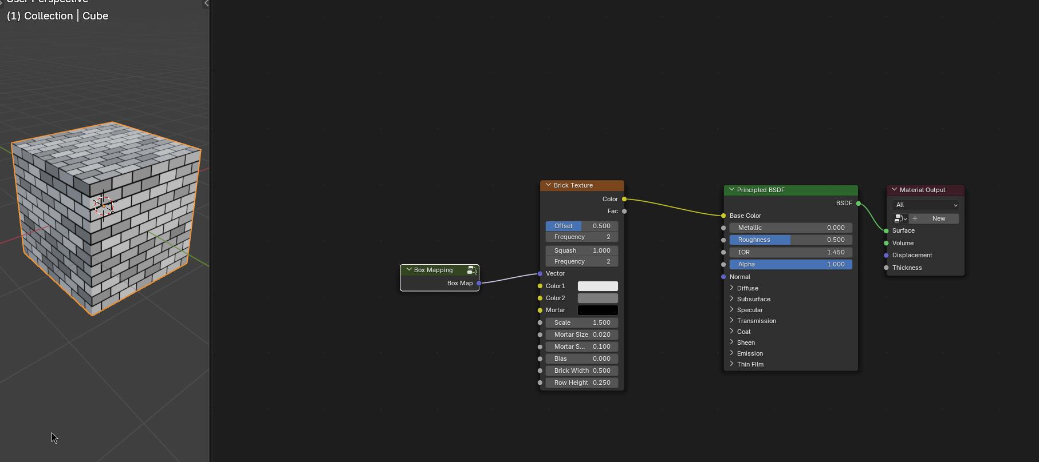The width and height of the screenshot is (1039, 462).
Task: Click the Base Color input socket
Action: click(724, 216)
